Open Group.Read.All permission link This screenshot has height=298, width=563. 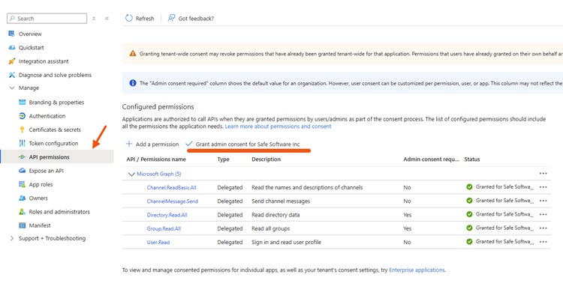coord(164,228)
